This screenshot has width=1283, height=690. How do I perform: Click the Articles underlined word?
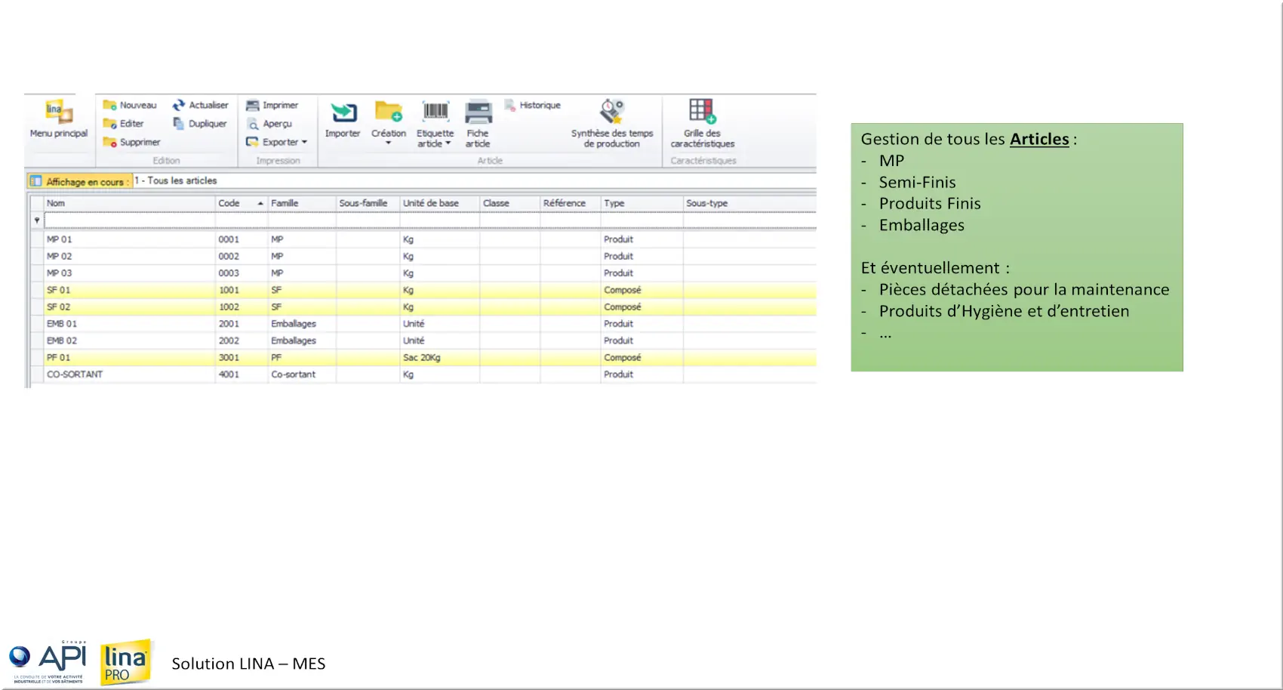pos(1039,139)
